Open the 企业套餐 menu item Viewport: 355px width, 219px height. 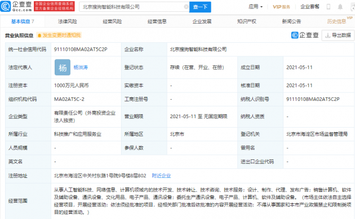click(310, 7)
